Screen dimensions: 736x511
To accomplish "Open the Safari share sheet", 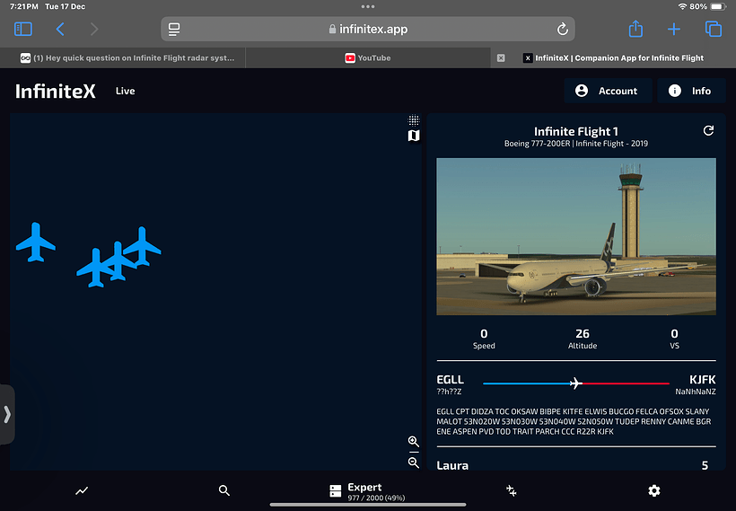I will tap(635, 29).
